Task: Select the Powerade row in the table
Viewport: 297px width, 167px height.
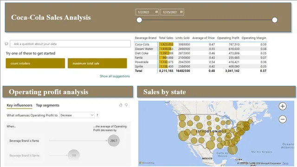Action: point(200,62)
